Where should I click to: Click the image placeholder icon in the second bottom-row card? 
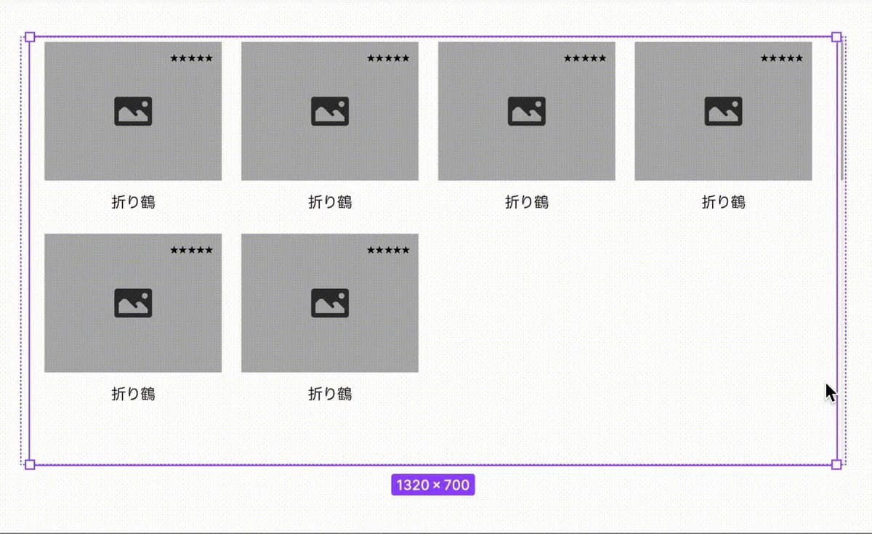click(330, 303)
